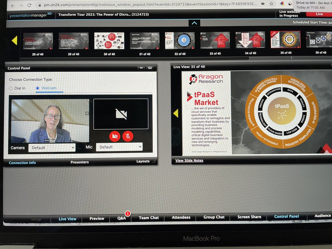Toggle the red camera off button

point(115,136)
